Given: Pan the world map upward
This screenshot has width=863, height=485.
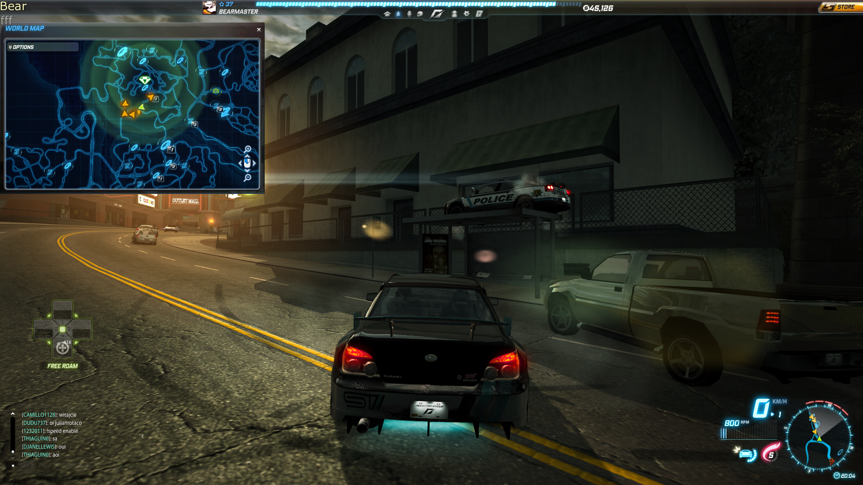Looking at the screenshot, I should [x=247, y=155].
